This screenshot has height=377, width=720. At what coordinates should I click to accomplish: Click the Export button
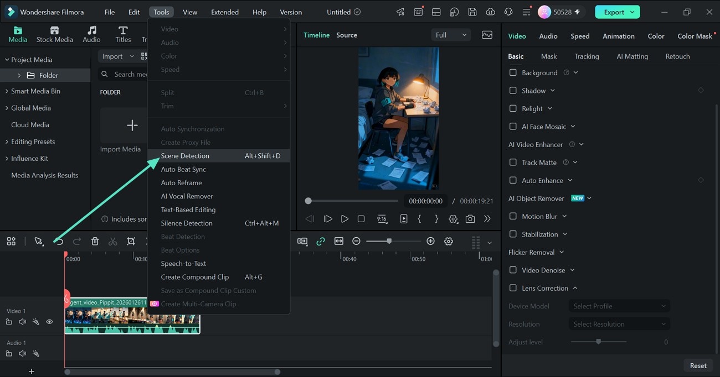(x=618, y=12)
